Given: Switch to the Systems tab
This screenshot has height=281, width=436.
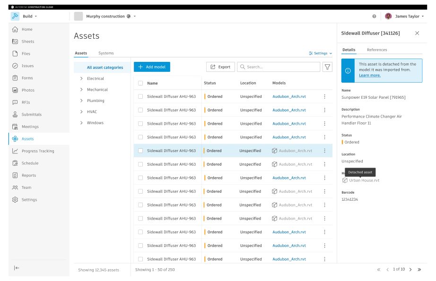Looking at the screenshot, I should click(x=106, y=53).
